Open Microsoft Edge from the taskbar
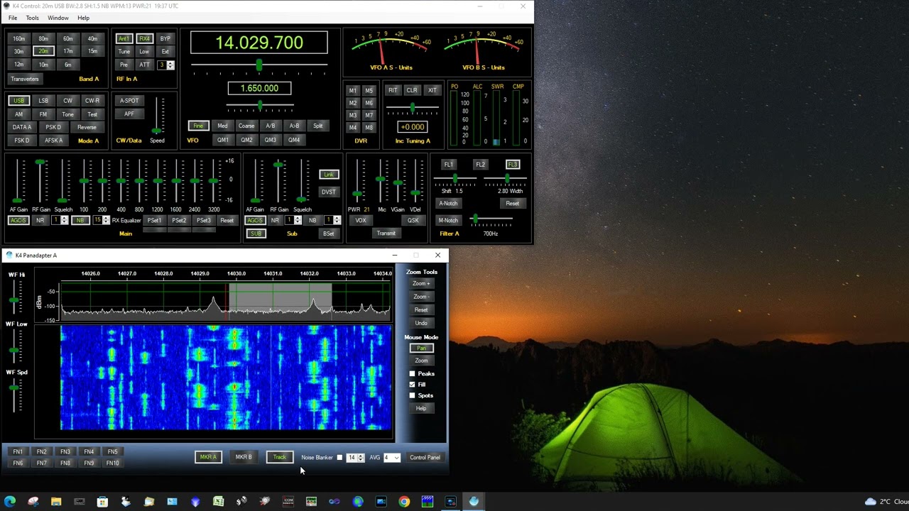The width and height of the screenshot is (909, 511). click(10, 502)
